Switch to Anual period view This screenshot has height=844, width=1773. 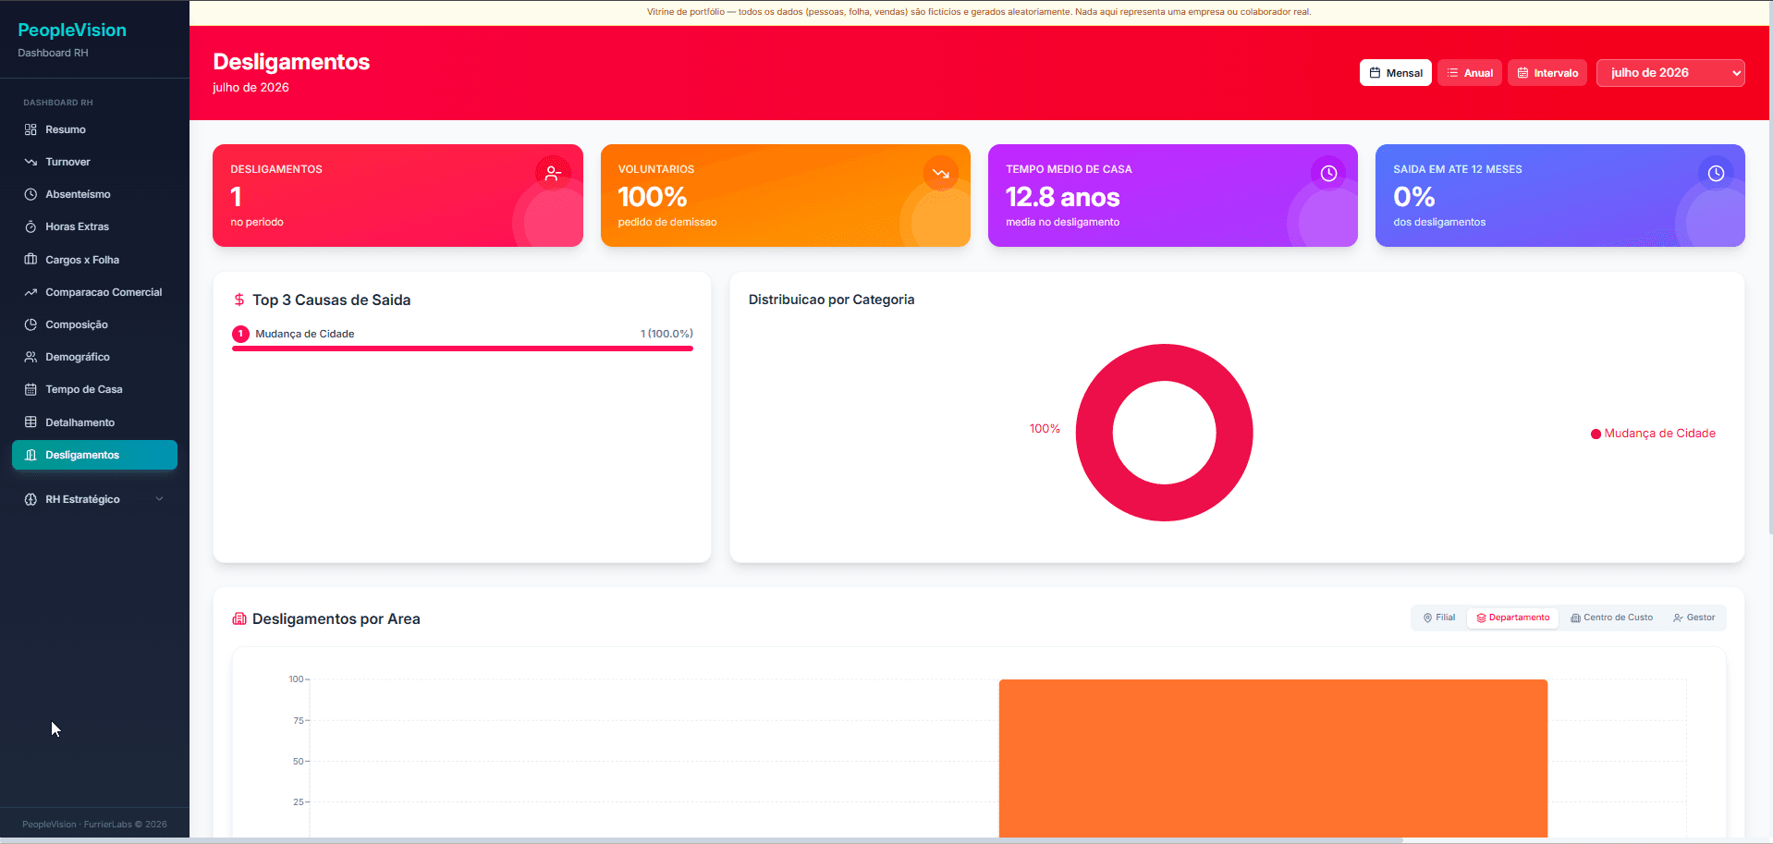(1469, 73)
